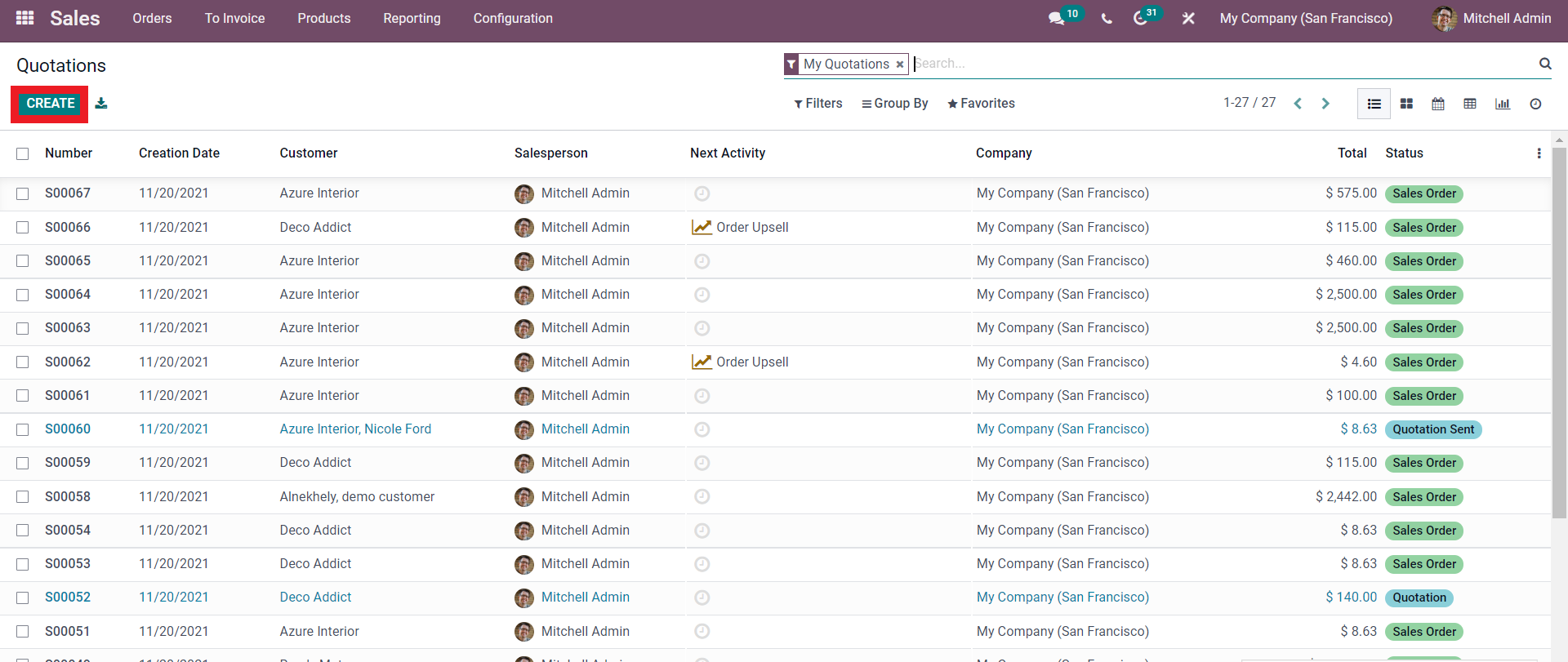Open the Orders menu
1568x662 pixels.
click(152, 18)
